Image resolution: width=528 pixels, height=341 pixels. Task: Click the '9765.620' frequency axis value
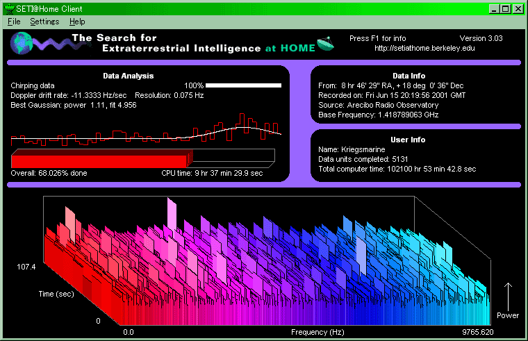(478, 332)
